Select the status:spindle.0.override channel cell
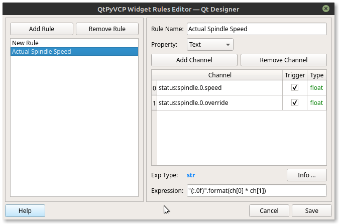This screenshot has width=339, height=224. [x=219, y=103]
